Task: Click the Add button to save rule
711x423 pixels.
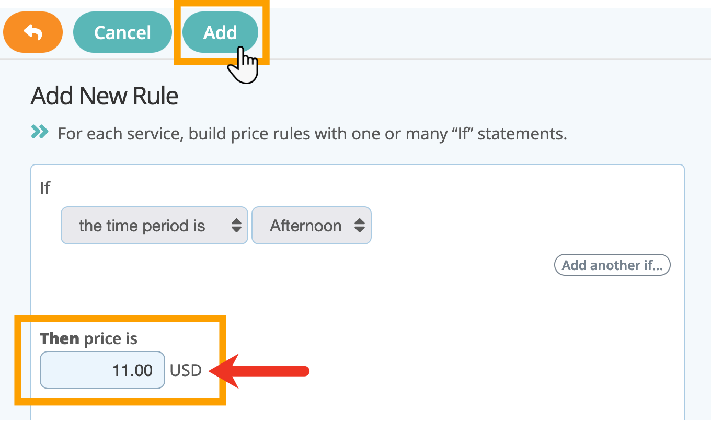Action: (220, 32)
